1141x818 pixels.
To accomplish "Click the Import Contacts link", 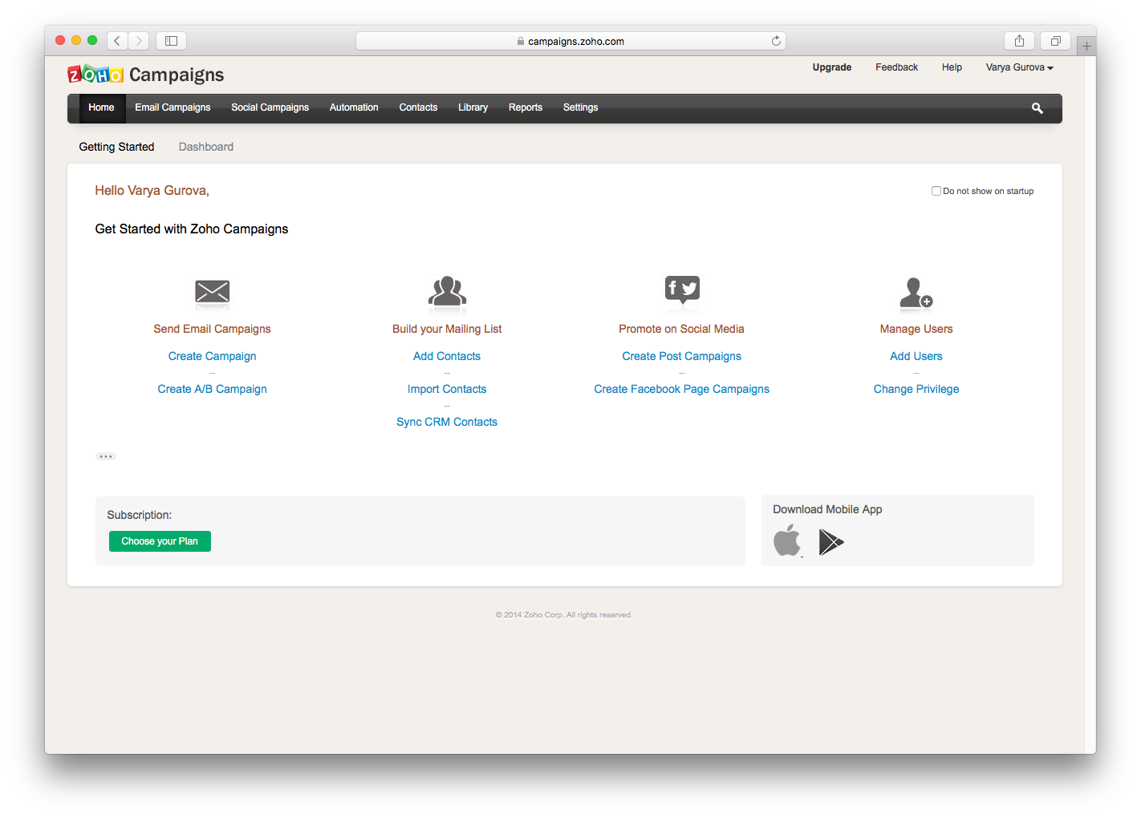I will tap(447, 389).
